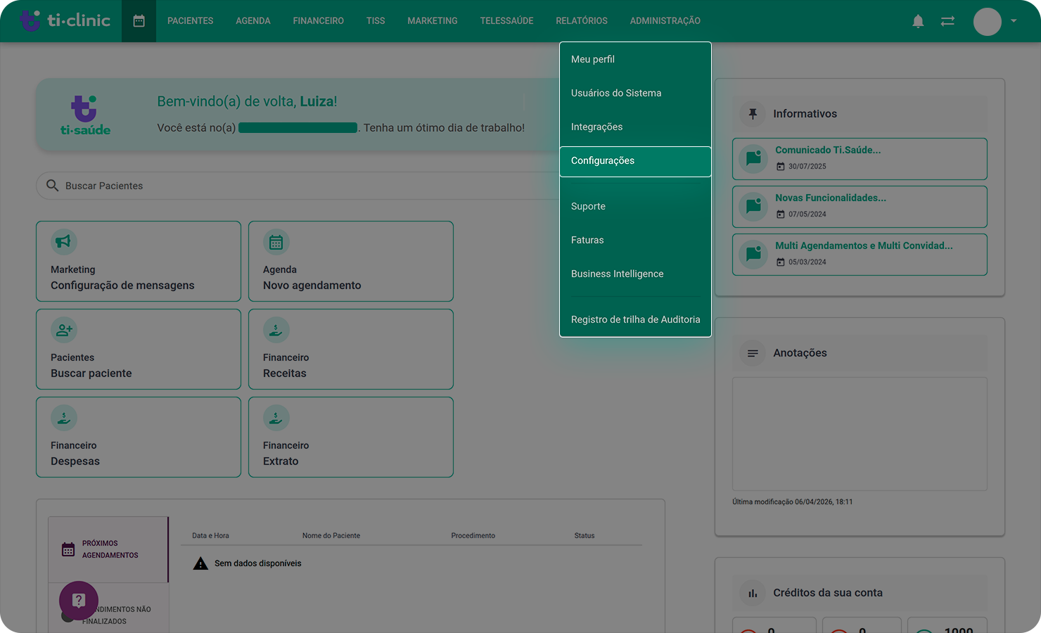The image size is (1041, 633).
Task: Select Business Intelligence entry
Action: [x=635, y=274]
